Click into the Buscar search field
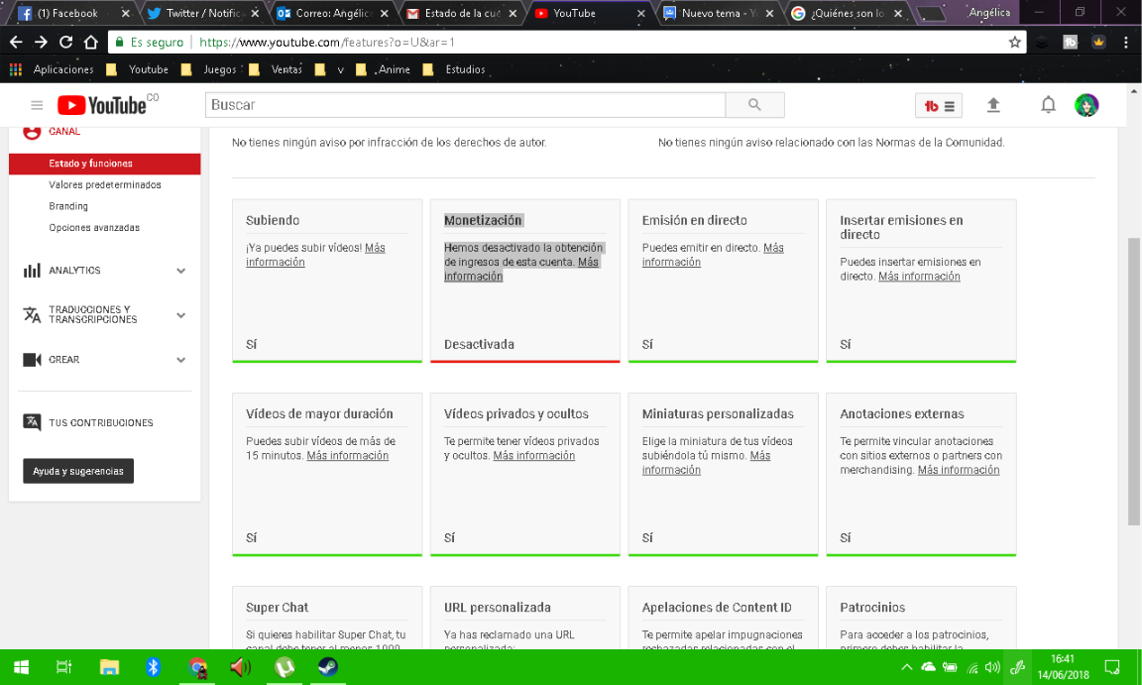The height and width of the screenshot is (685, 1142). click(465, 105)
